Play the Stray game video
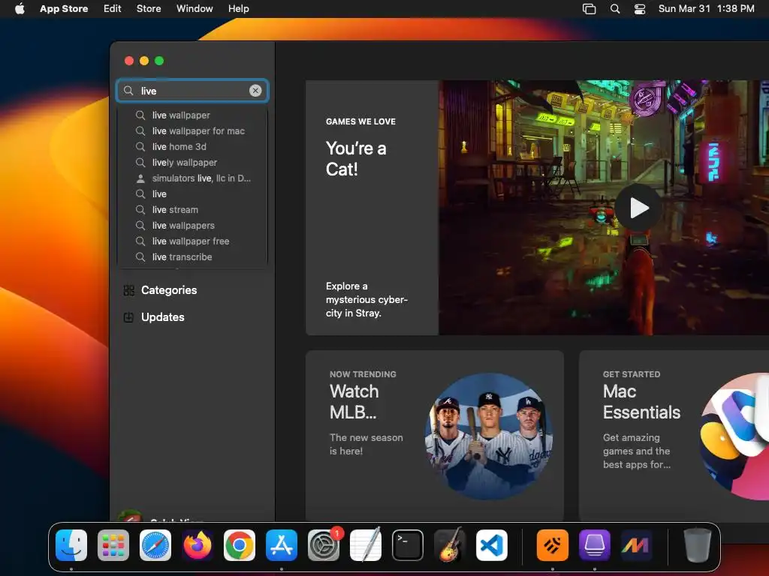Image resolution: width=769 pixels, height=576 pixels. (x=638, y=208)
